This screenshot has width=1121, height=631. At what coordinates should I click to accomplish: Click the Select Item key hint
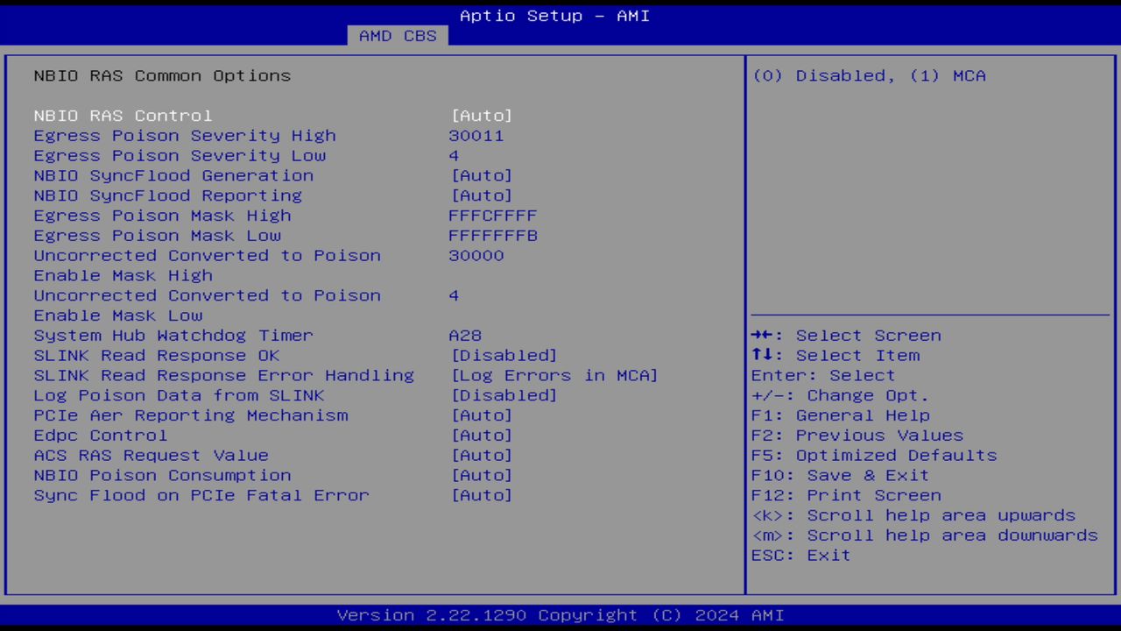click(x=835, y=355)
